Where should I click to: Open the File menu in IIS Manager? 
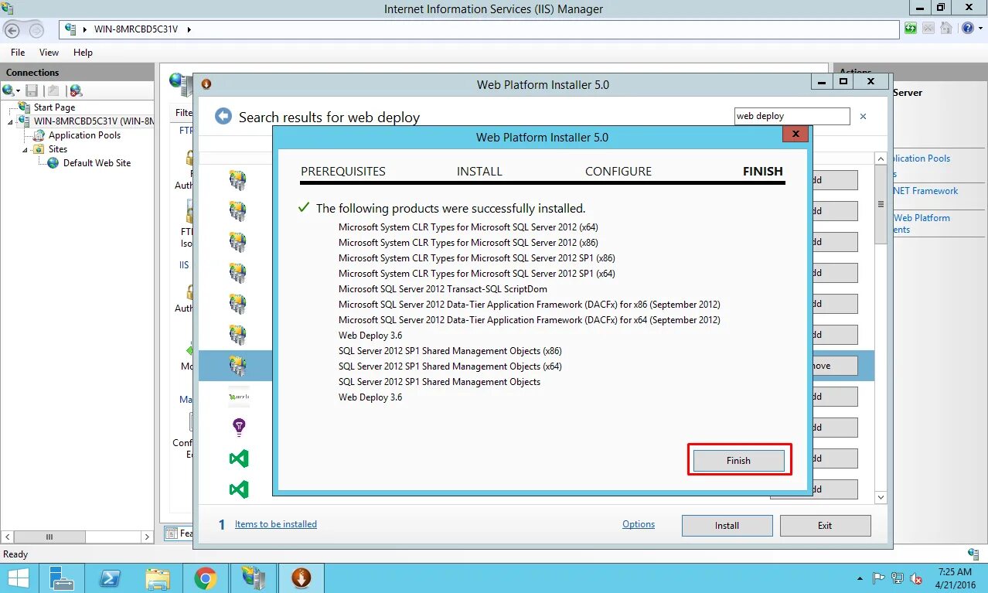[x=18, y=53]
